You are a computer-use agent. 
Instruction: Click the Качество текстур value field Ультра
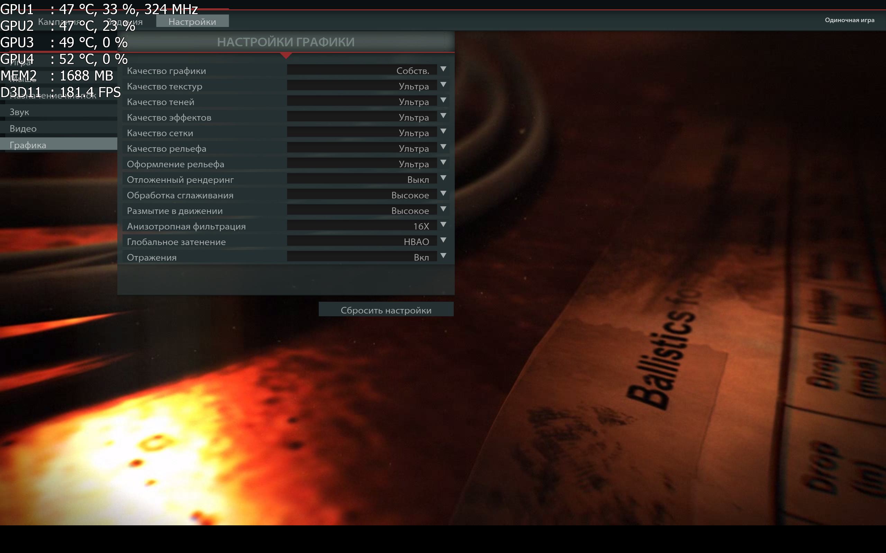[362, 86]
